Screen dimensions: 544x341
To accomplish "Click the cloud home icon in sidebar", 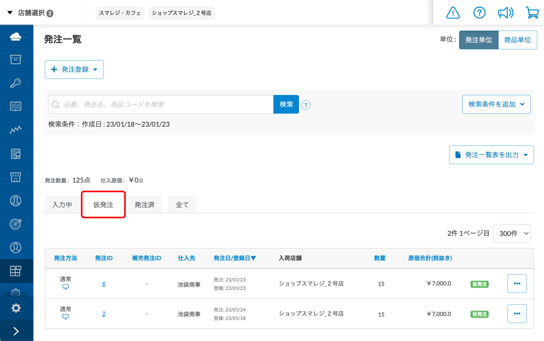I will click(x=16, y=37).
